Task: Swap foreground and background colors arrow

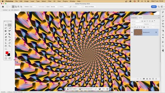Action: [x=10, y=52]
